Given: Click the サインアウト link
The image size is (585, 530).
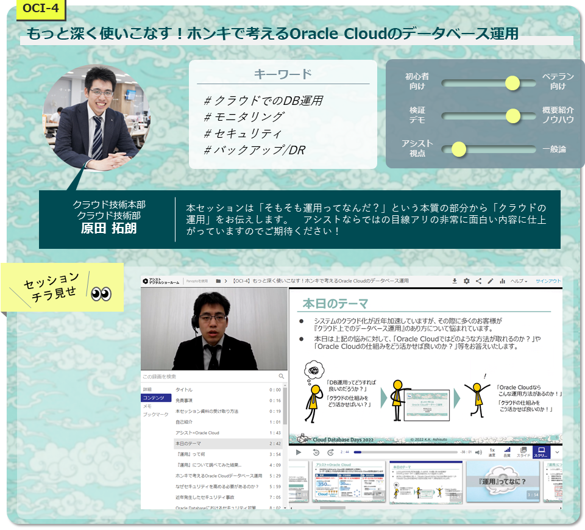Looking at the screenshot, I should [548, 281].
